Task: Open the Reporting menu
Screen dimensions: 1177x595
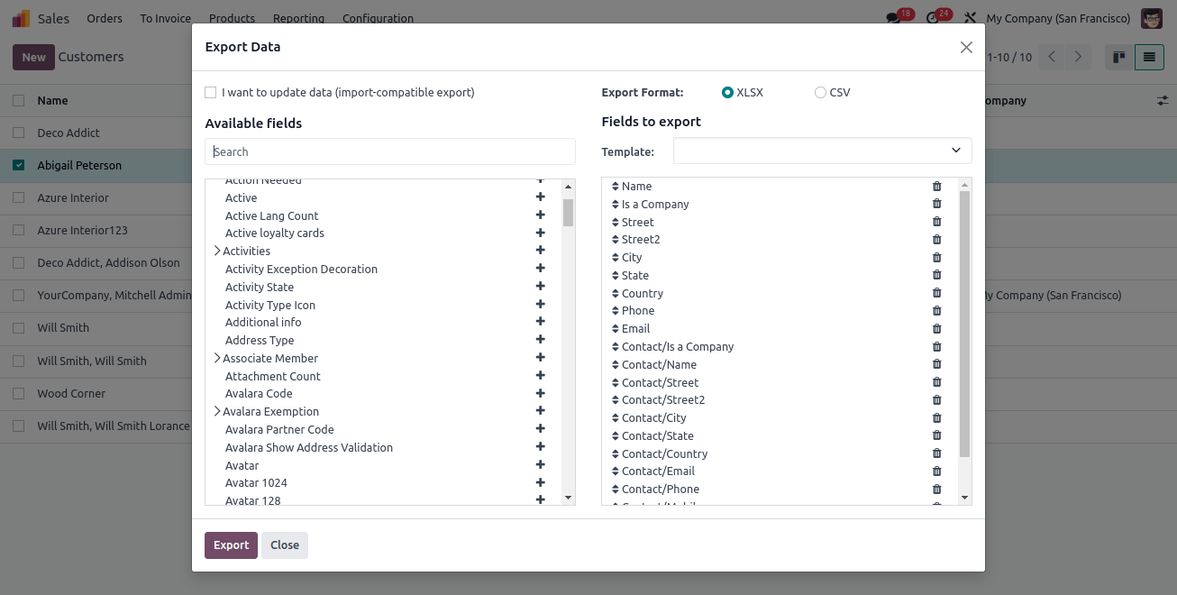Action: [298, 18]
